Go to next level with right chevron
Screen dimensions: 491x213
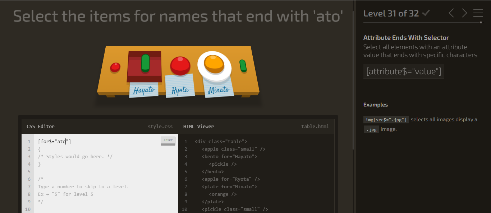[464, 13]
